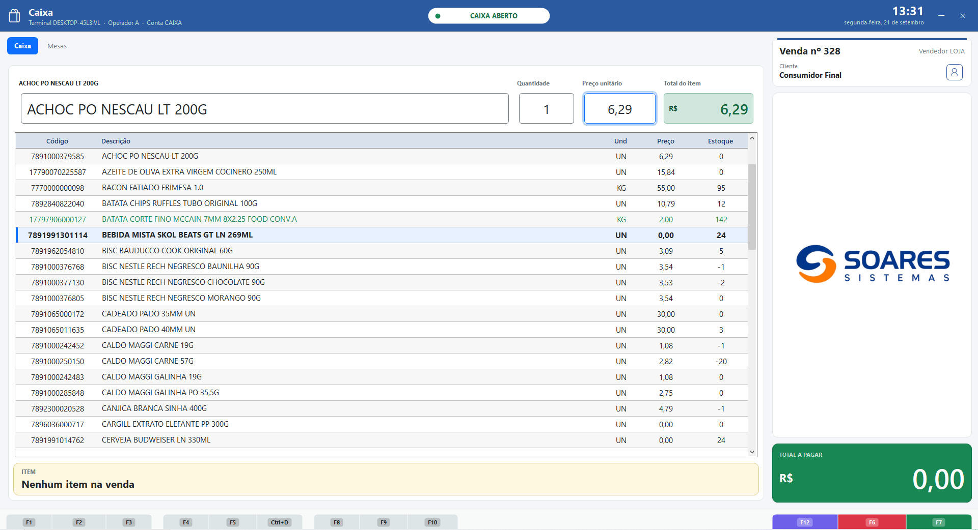Select BATATA CHIPS RUFFLES TUBO ORIGINAL row
Viewport: 978px width, 530px height.
382,203
